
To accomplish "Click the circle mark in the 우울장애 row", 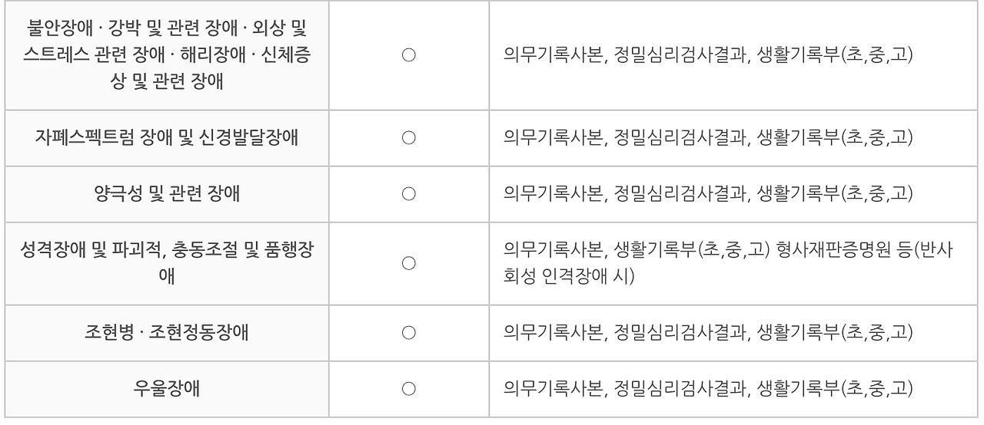I will tap(409, 389).
